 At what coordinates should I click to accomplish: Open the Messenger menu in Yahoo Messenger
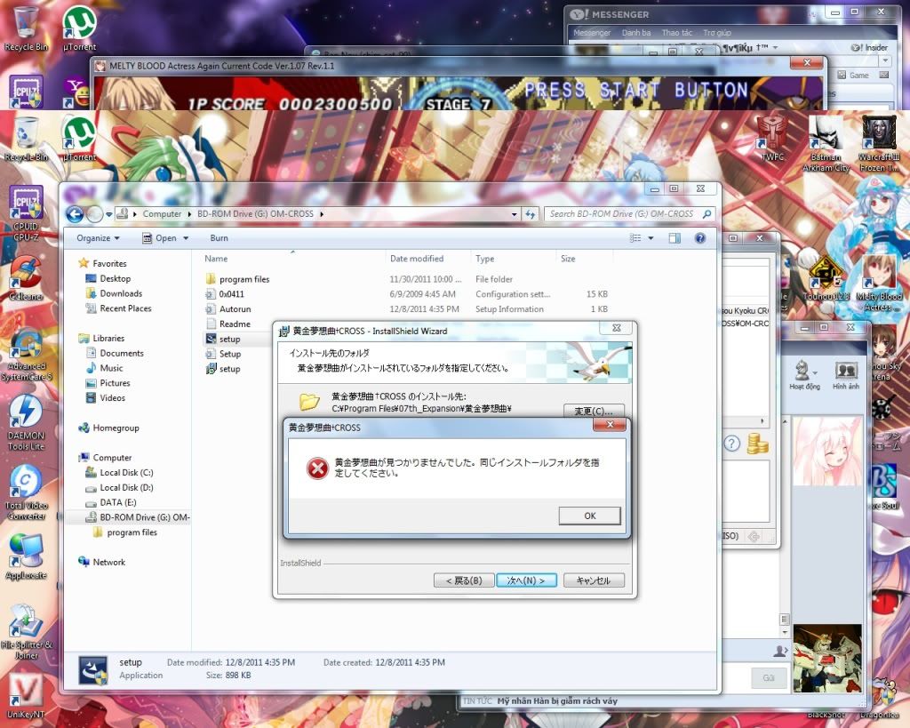(x=591, y=33)
